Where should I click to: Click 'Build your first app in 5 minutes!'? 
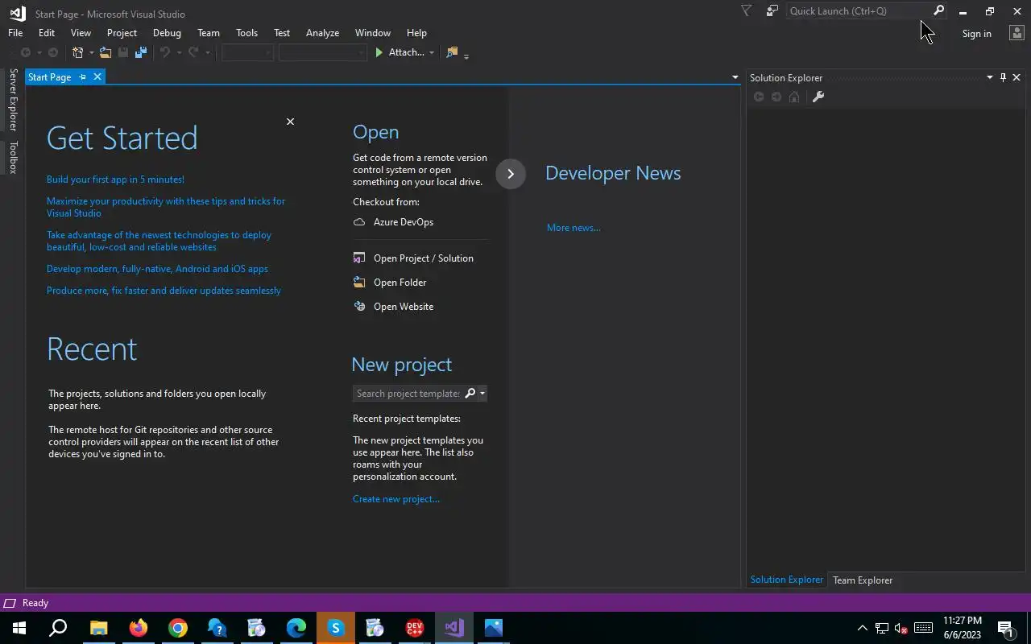[x=115, y=180]
